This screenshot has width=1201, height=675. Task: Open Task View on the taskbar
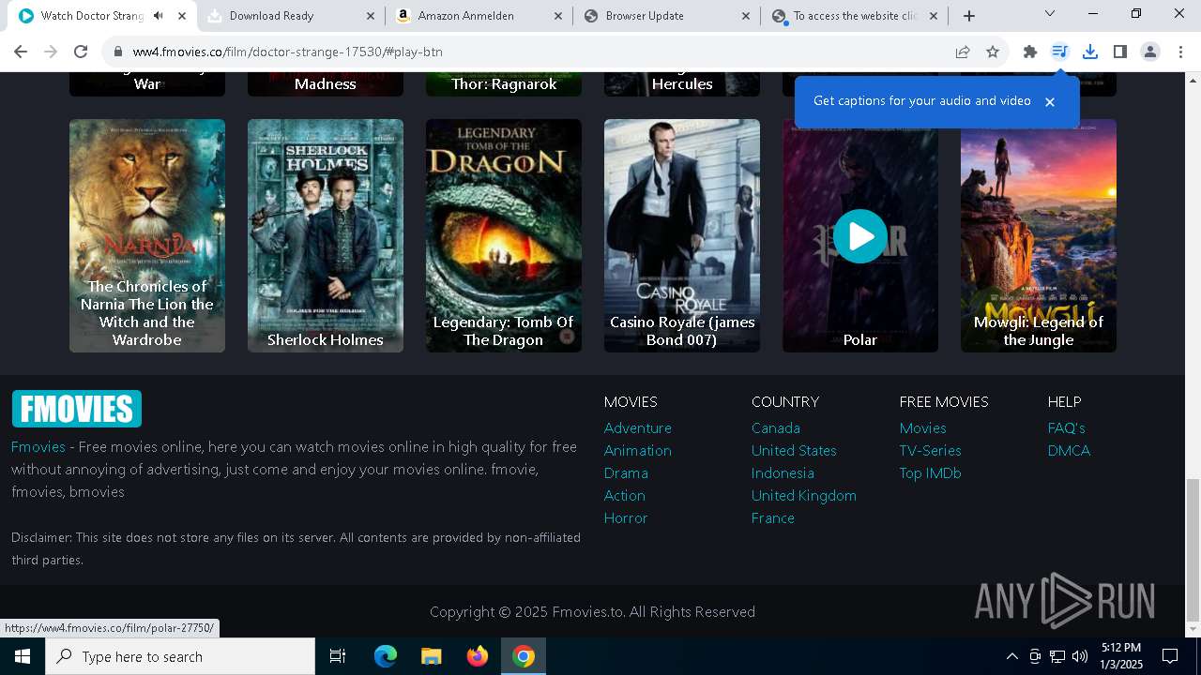338,656
